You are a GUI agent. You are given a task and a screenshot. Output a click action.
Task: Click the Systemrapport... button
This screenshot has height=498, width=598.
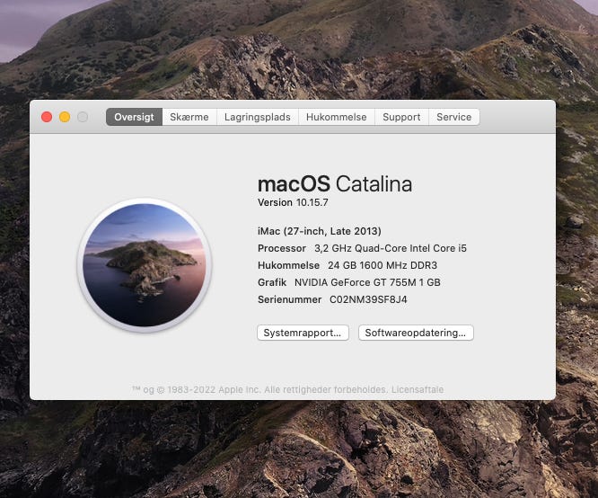pyautogui.click(x=303, y=333)
